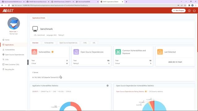Viewport: 198px width, 111px height.
Task: Open a new browser tab with plus
Action: click(126, 2)
